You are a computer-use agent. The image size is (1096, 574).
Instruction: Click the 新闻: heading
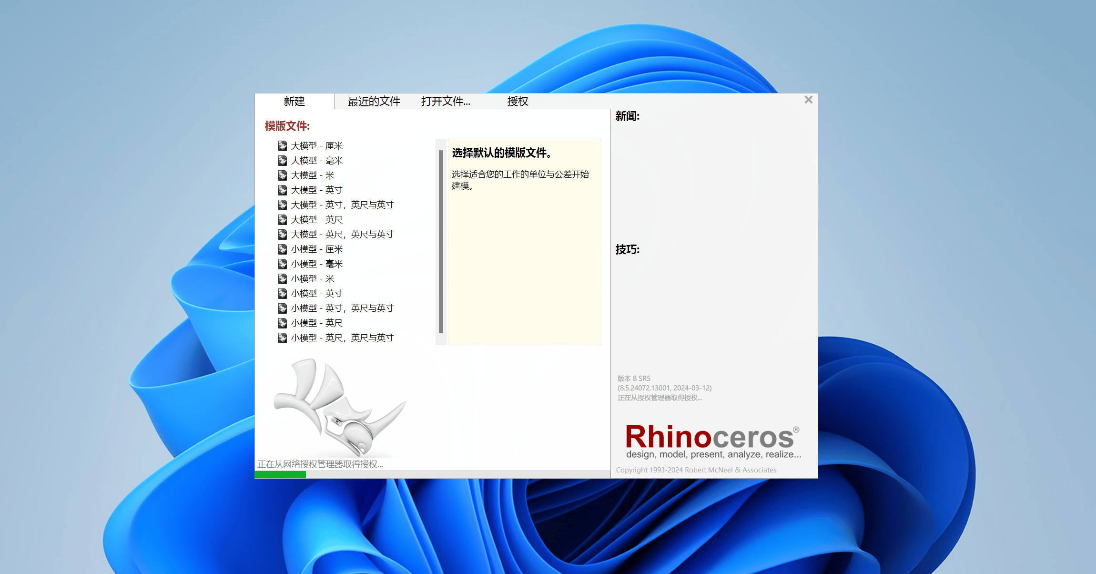click(627, 116)
